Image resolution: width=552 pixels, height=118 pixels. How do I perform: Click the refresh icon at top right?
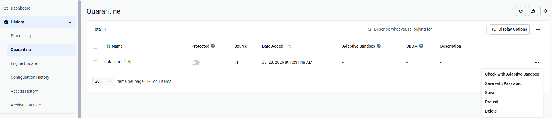[x=521, y=11]
